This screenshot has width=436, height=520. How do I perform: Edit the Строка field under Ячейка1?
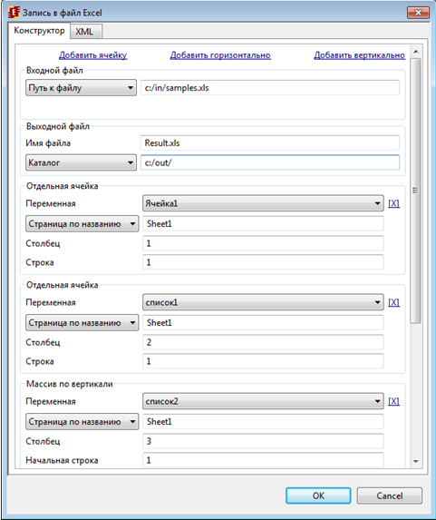pos(263,262)
